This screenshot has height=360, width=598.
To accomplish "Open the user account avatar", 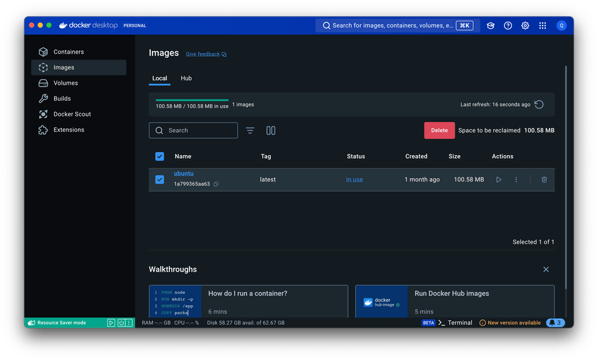I will [x=561, y=26].
